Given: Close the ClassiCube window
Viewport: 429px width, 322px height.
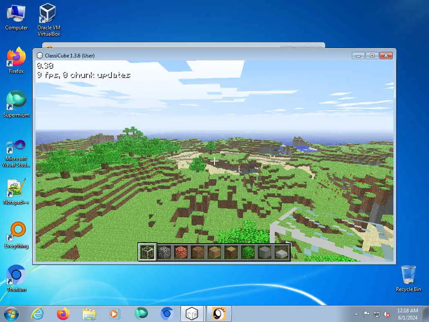Looking at the screenshot, I should coord(386,56).
